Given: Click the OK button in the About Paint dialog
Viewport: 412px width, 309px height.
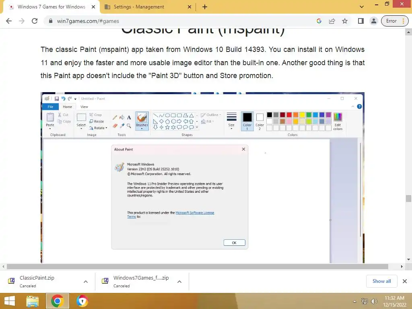Looking at the screenshot, I should tap(235, 243).
